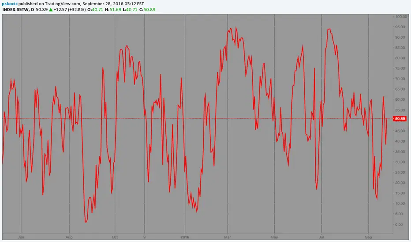Screen dimensions: 411x242
Task: Select the 60.00 price axis label
Action: tap(400, 100)
